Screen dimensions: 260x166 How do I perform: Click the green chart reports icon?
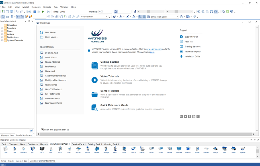tap(227, 12)
